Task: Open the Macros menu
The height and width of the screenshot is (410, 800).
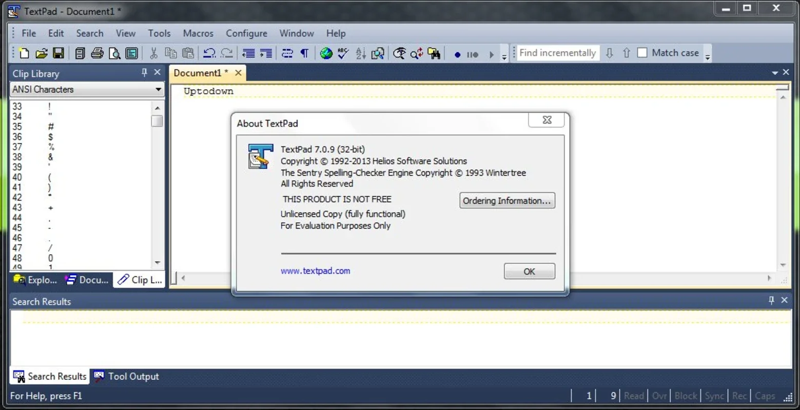Action: coord(198,33)
